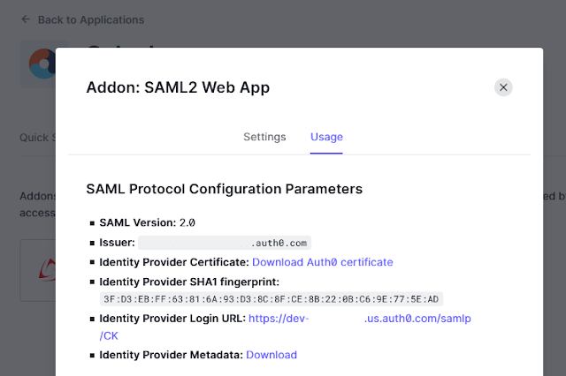Image resolution: width=566 pixels, height=376 pixels.
Task: Click the Download Auth0 certificate link
Action: (x=322, y=262)
